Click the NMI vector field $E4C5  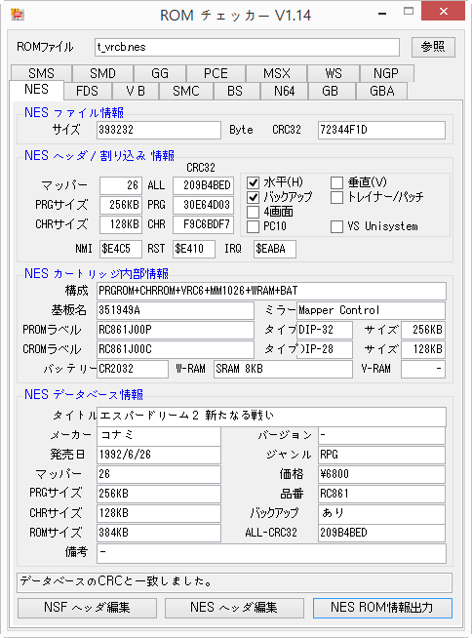[x=121, y=249]
